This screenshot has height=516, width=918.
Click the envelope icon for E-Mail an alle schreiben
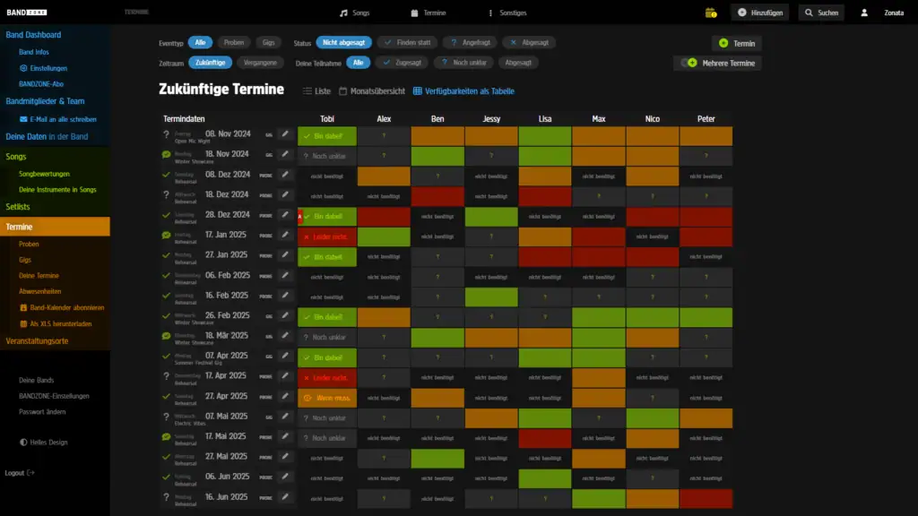[x=24, y=119]
